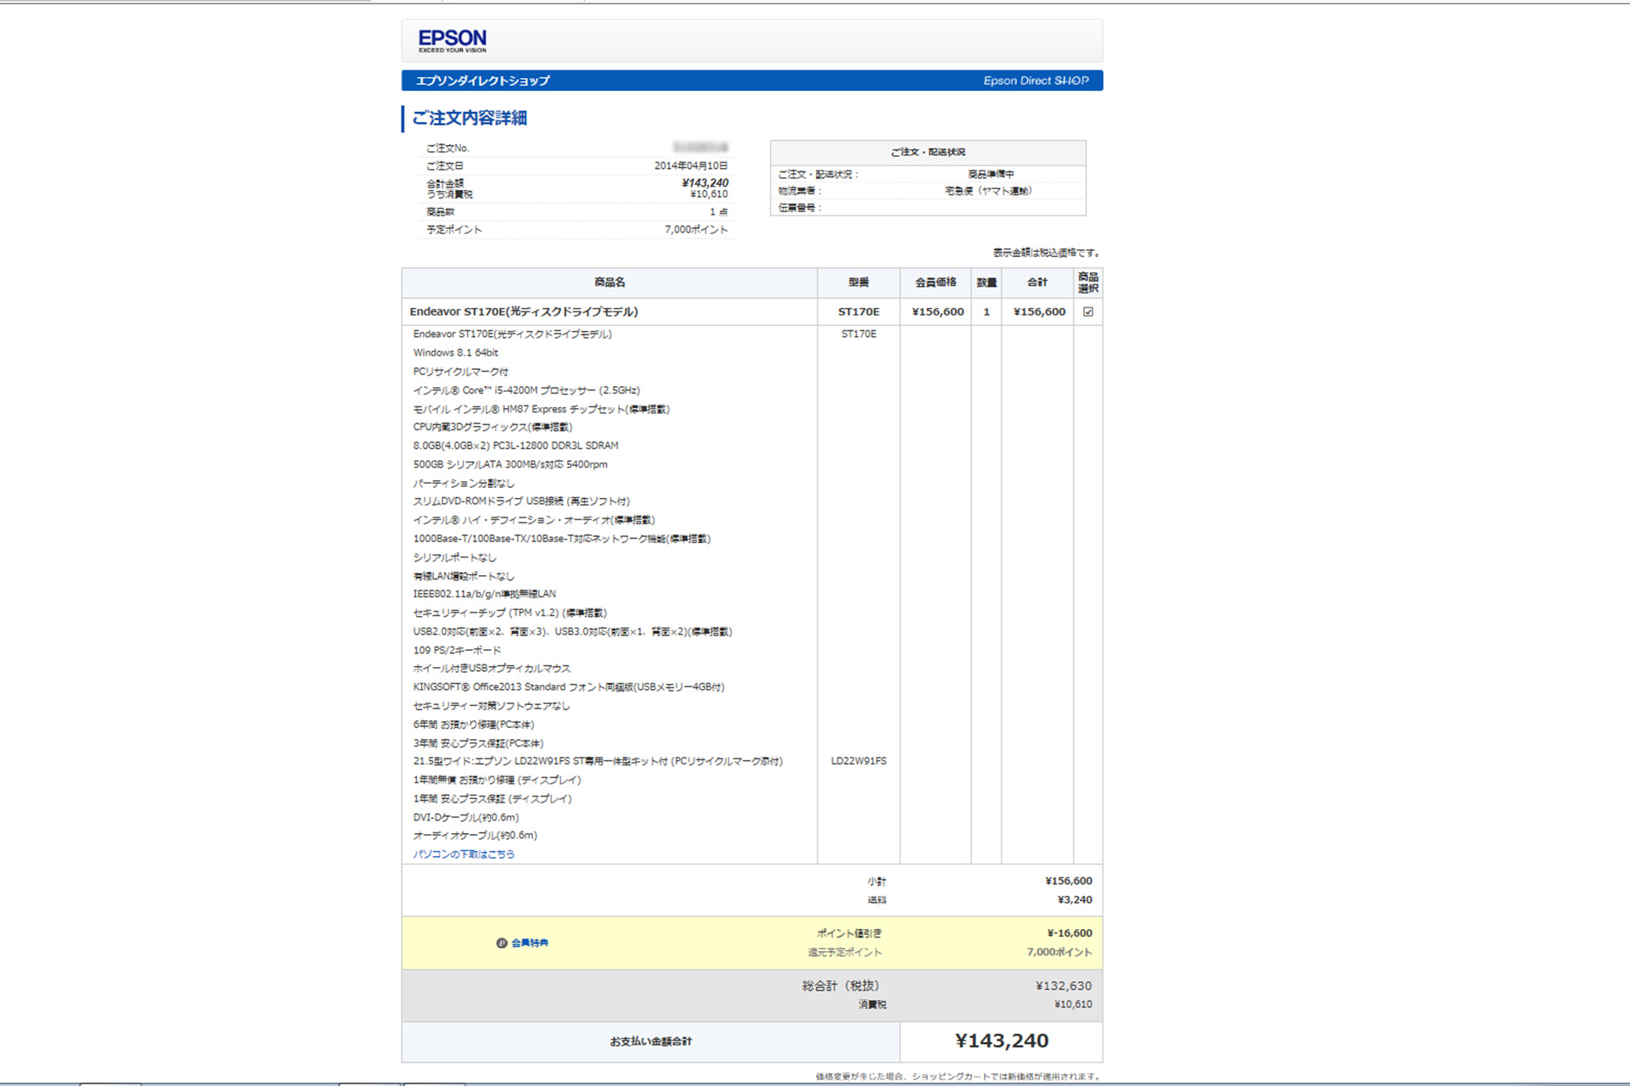This screenshot has width=1630, height=1086.
Task: Click the final payment total ¥143,240
Action: [x=1002, y=1041]
